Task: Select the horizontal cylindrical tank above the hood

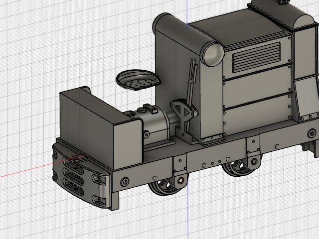Action: 188,39
